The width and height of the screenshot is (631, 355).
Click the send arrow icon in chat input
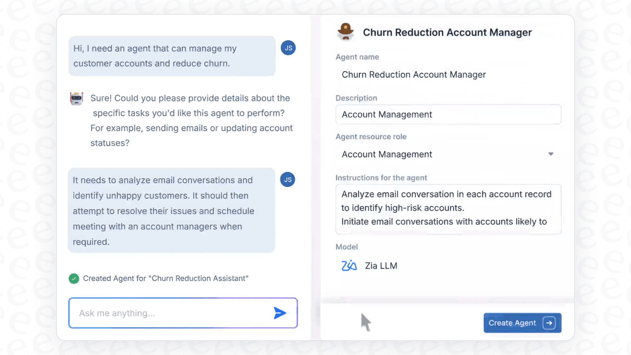pos(279,313)
